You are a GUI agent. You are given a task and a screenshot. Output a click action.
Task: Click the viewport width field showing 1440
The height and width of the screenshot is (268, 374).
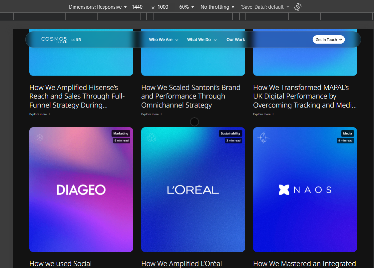tap(137, 7)
